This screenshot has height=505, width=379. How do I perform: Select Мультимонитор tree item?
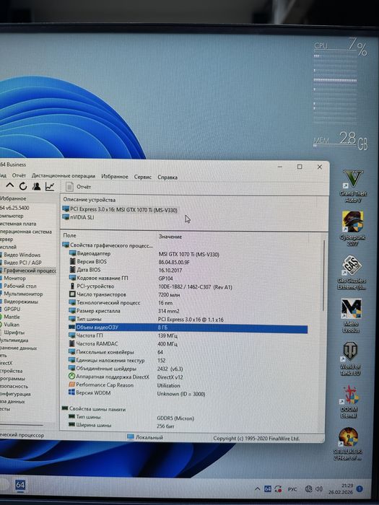(x=21, y=294)
